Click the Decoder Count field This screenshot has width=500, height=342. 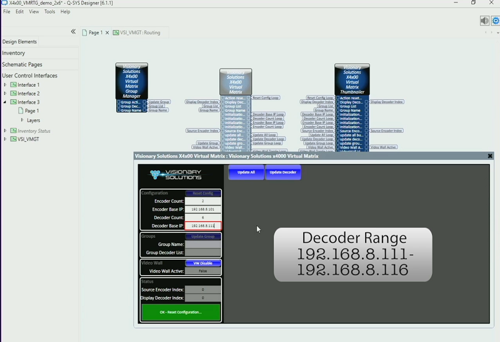click(202, 217)
